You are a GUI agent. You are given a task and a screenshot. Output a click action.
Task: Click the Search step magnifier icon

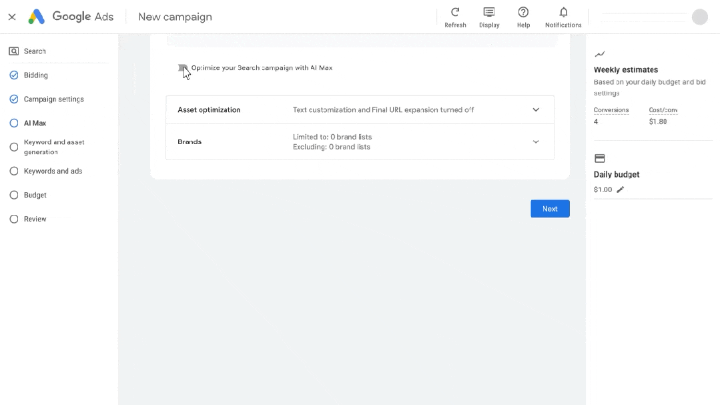point(14,51)
